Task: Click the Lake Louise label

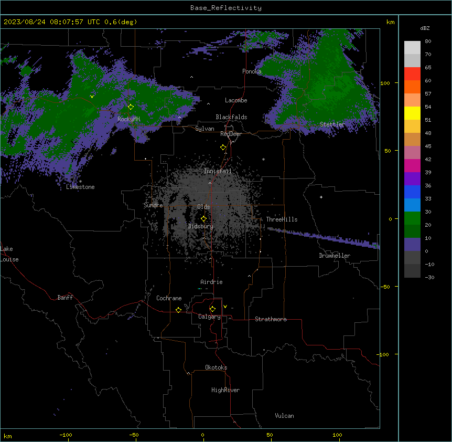Action: 9,254
